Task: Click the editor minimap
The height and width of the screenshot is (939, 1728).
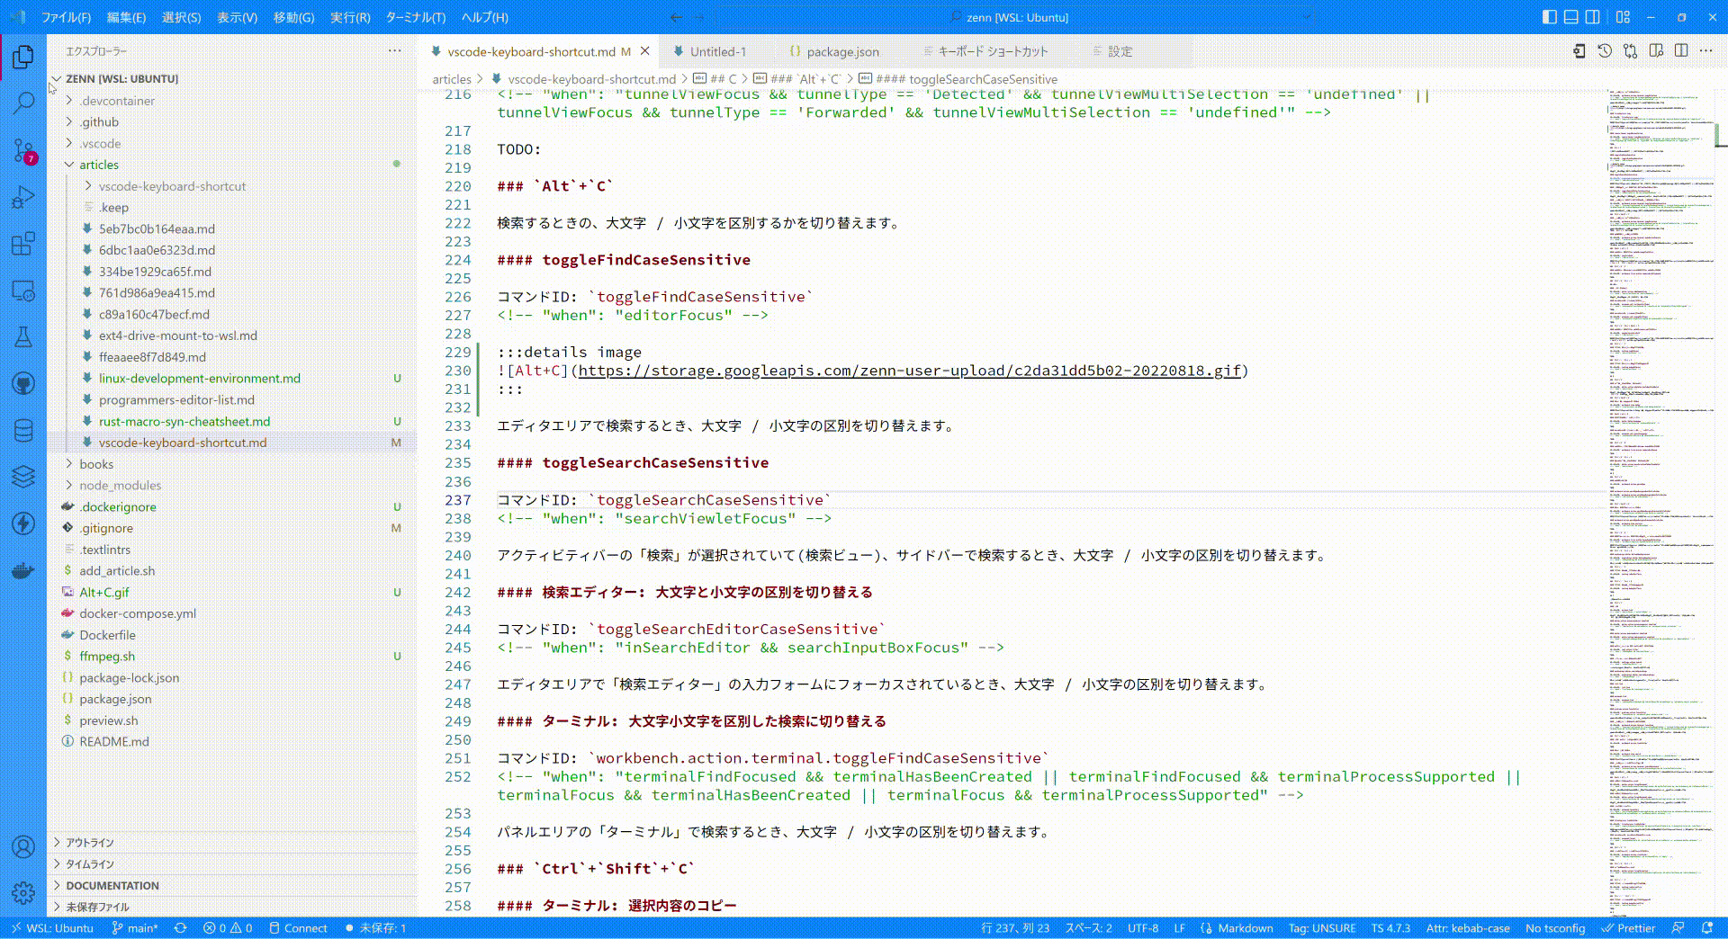Action: (1660, 502)
